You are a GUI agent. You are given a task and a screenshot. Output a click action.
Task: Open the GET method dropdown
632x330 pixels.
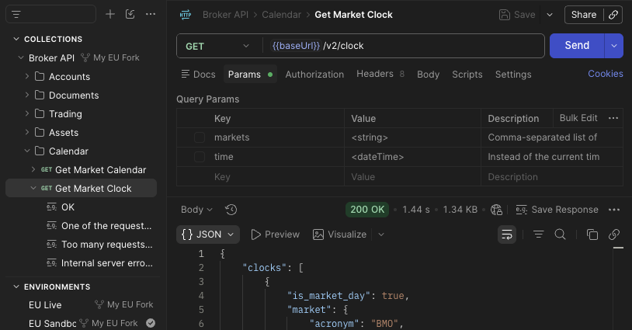218,46
